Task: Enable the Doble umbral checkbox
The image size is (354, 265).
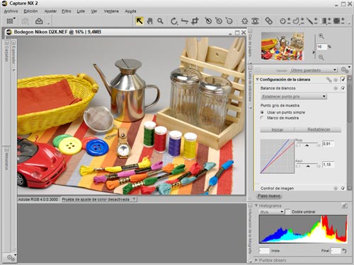Action: click(x=287, y=212)
